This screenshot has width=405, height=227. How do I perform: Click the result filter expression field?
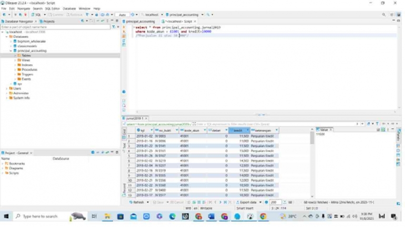click(274, 124)
